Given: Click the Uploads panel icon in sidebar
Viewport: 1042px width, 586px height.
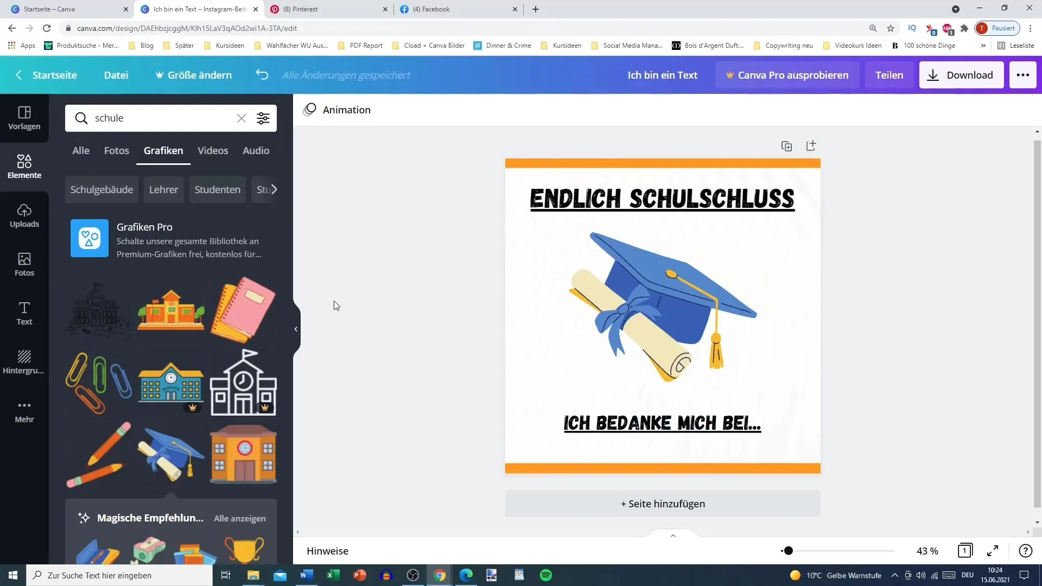Looking at the screenshot, I should click(x=24, y=215).
